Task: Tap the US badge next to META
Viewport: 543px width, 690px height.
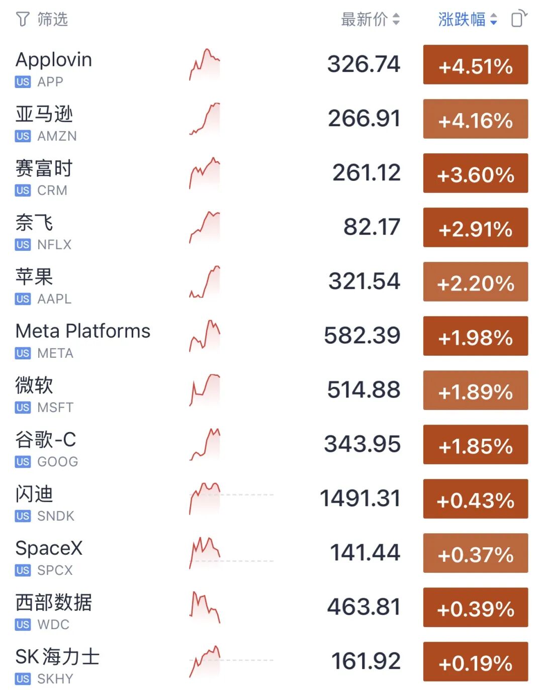Action: click(23, 353)
